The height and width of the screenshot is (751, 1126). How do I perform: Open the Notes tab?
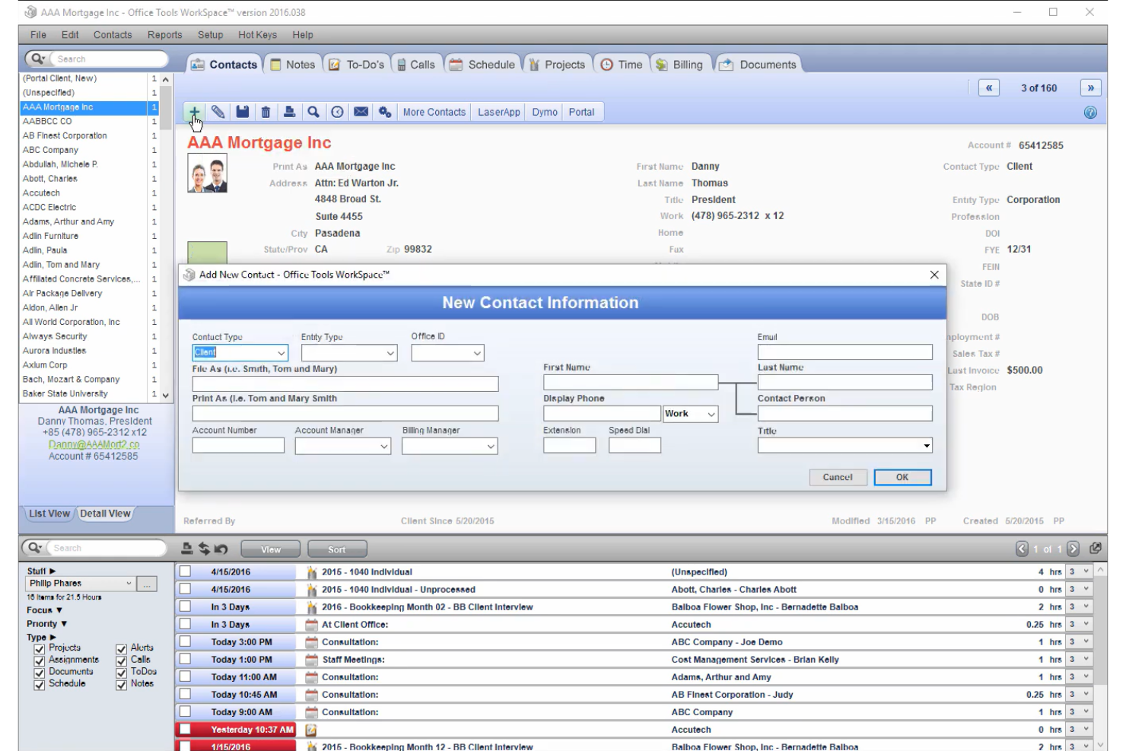[x=292, y=65]
